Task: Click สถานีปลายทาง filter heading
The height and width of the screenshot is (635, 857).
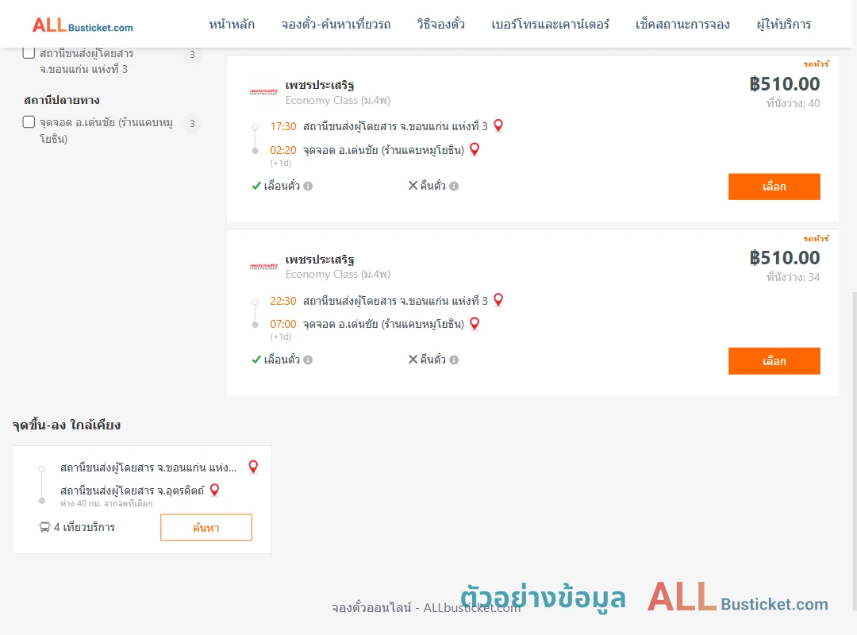Action: [x=62, y=100]
